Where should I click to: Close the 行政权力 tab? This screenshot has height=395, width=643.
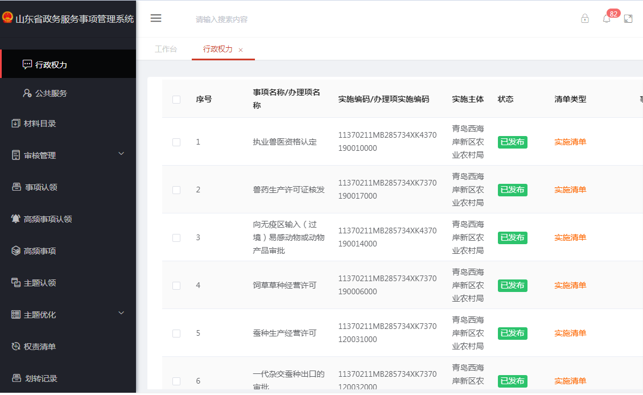click(241, 50)
